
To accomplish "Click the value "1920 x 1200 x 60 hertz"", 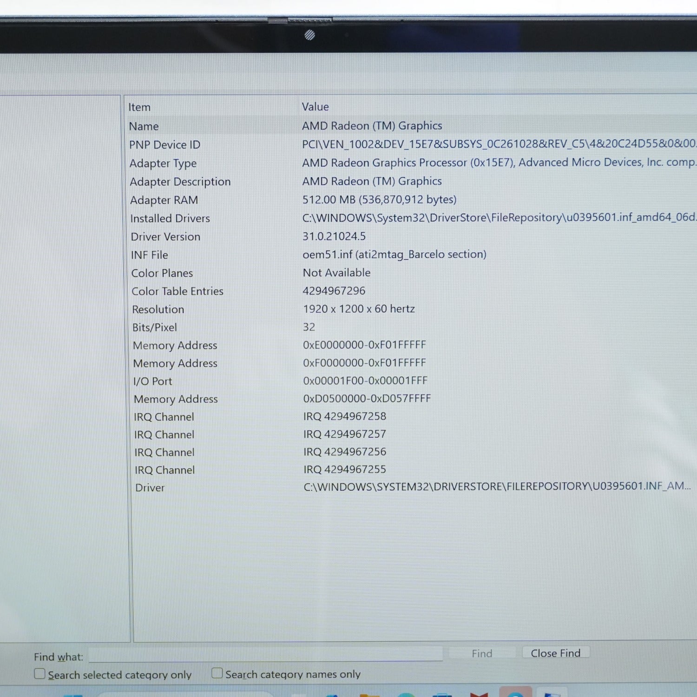I will 359,309.
